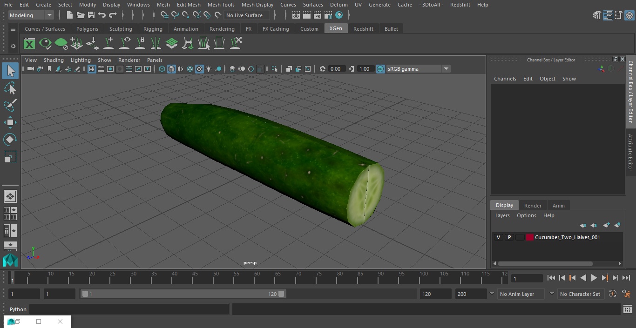This screenshot has height=328, width=636.
Task: Open the layer editor Options menu
Action: [527, 215]
